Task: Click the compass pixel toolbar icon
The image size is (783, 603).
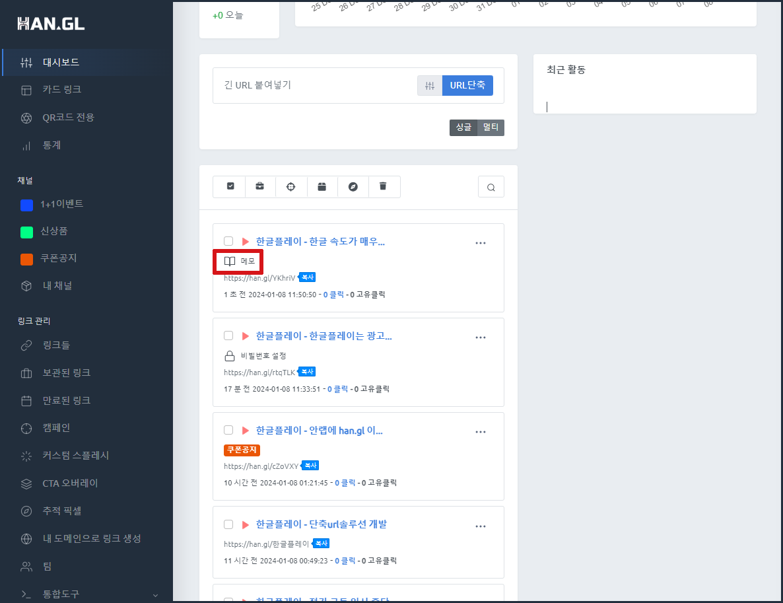Action: pyautogui.click(x=353, y=186)
